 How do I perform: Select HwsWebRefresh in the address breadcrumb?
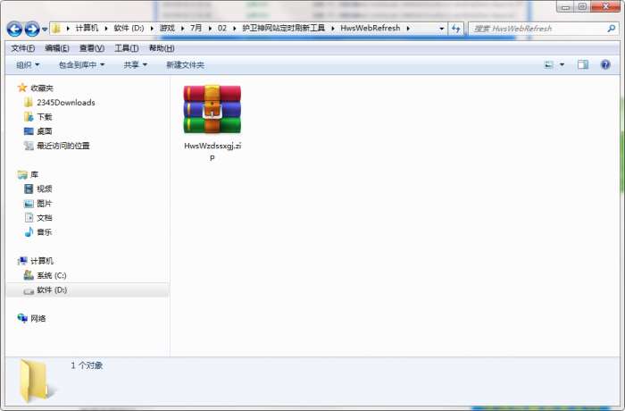pos(370,28)
